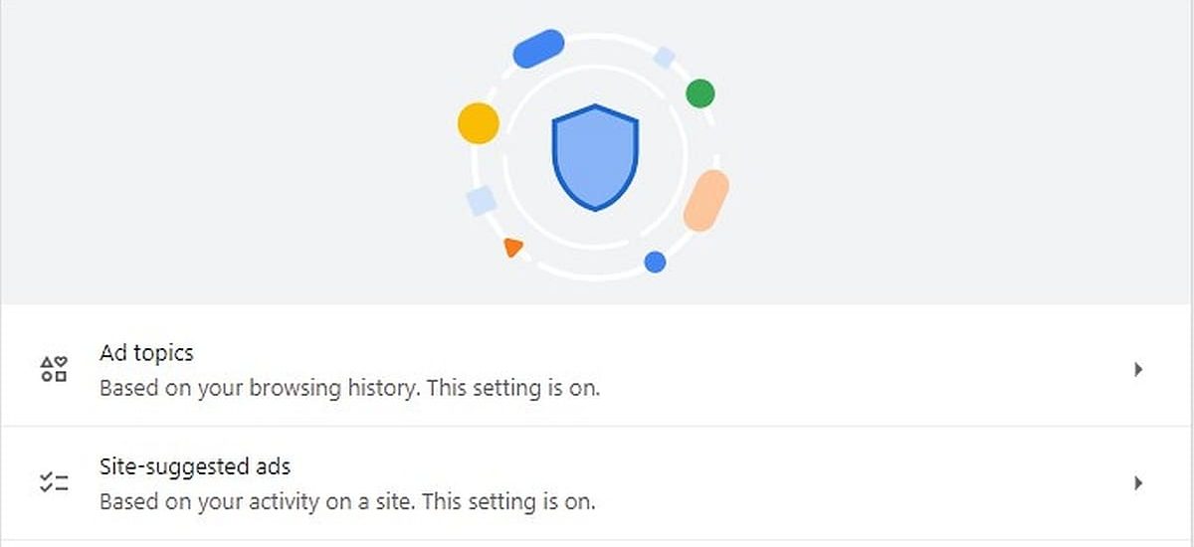
Task: Click the outer dashed orbit ring
Action: coord(609,36)
